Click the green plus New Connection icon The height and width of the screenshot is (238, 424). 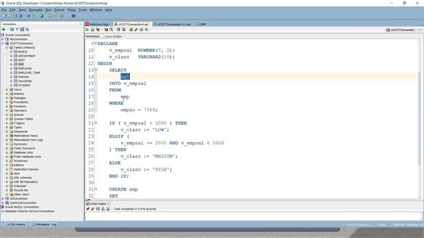[x=4, y=29]
